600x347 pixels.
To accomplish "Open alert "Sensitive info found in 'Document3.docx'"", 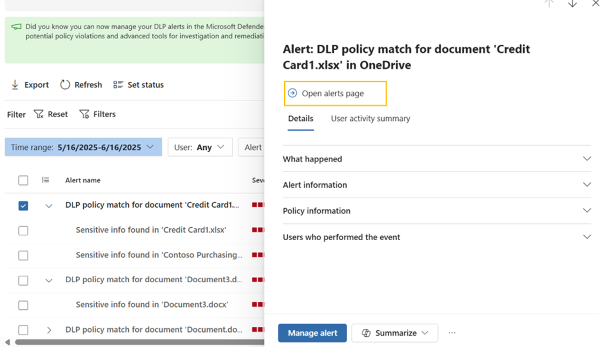I will coord(152,305).
